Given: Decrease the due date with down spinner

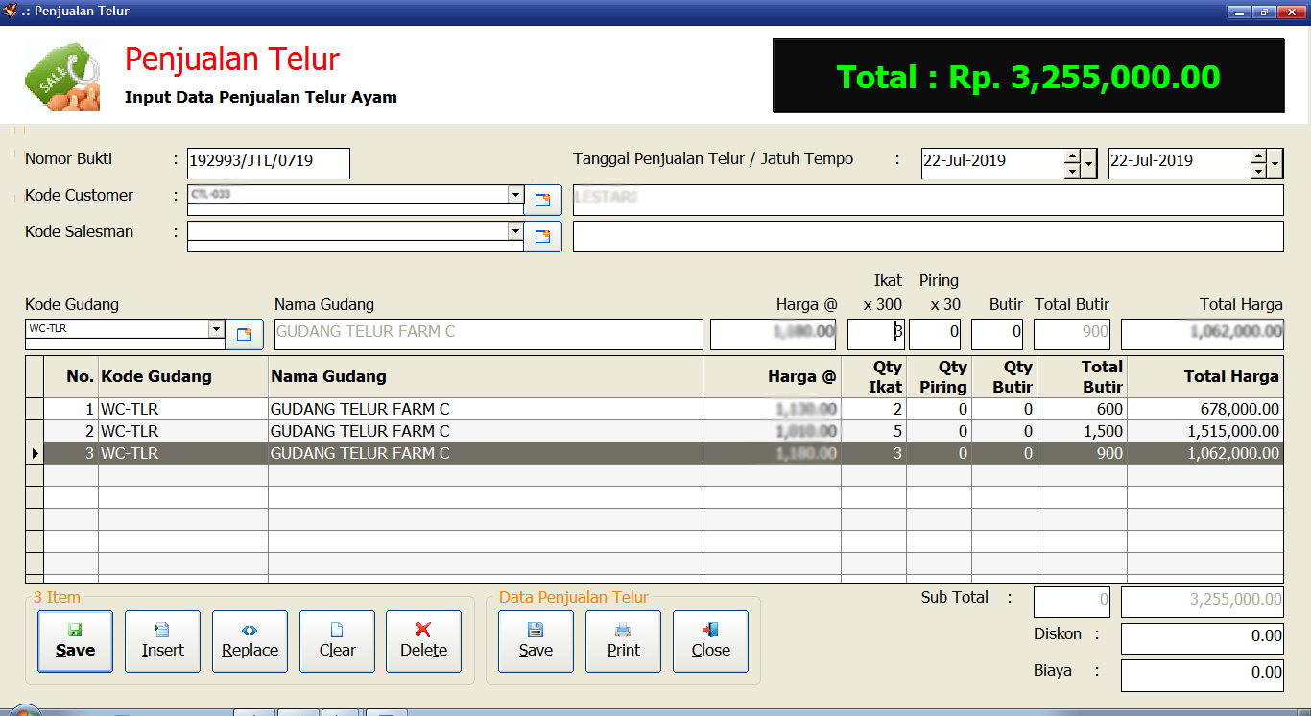Looking at the screenshot, I should [1257, 172].
